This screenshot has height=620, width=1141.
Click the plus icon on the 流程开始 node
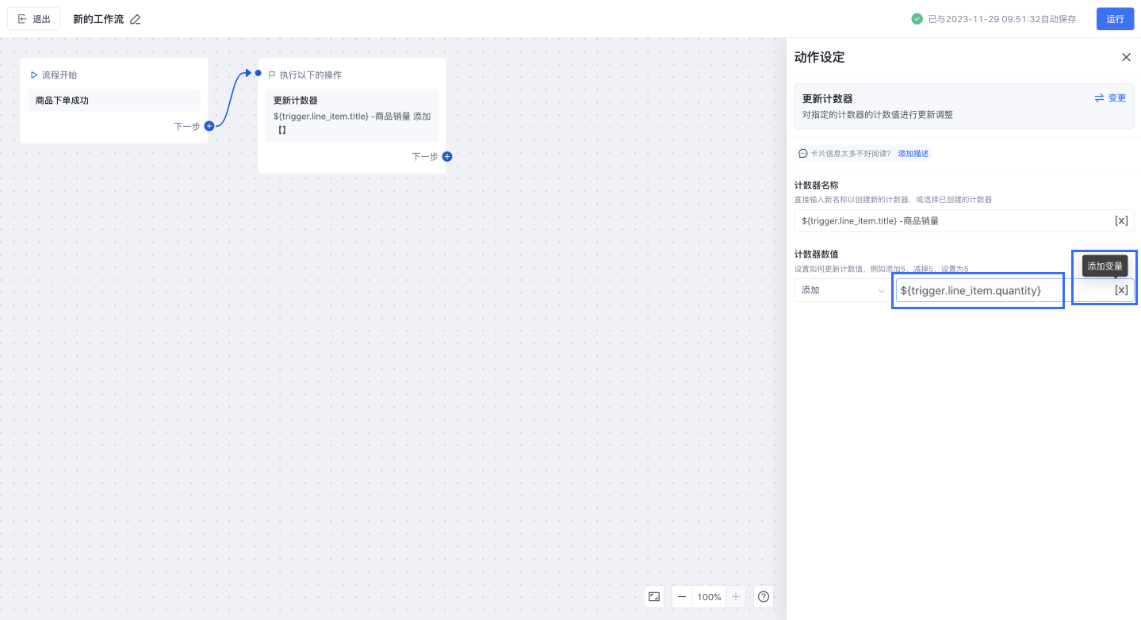pos(209,126)
